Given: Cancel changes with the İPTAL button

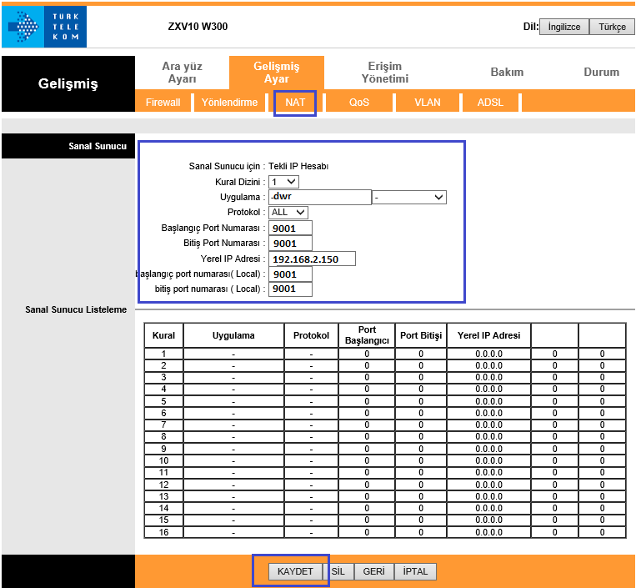Looking at the screenshot, I should tap(415, 571).
